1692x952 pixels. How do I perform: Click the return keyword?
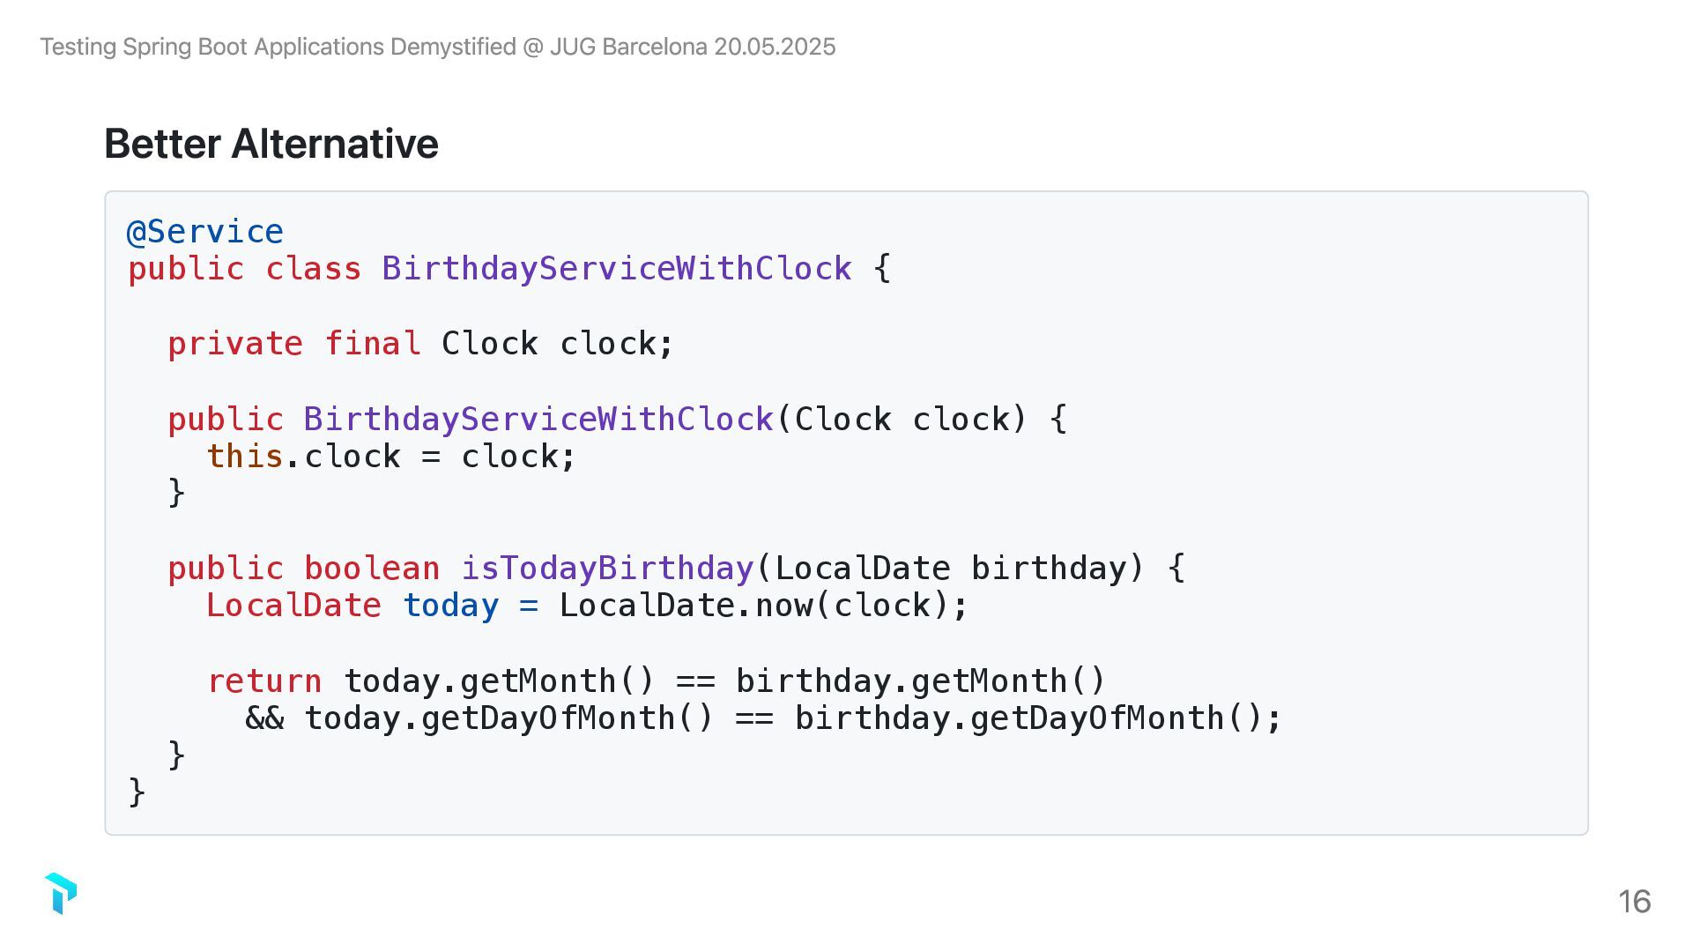[264, 681]
